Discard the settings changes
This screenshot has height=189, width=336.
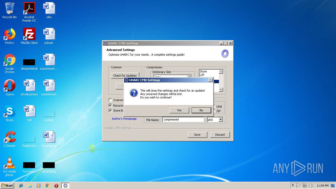point(220,135)
